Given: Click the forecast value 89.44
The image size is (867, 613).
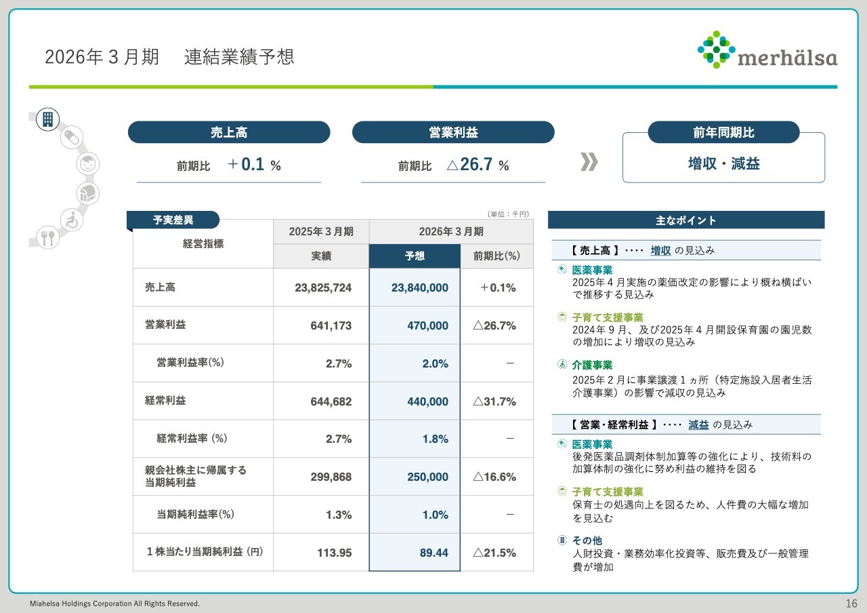Looking at the screenshot, I should tap(434, 553).
